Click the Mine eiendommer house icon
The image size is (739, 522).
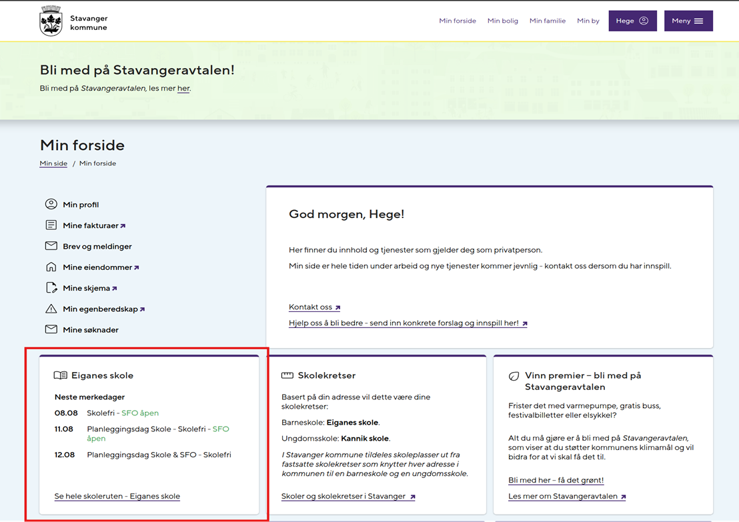(51, 267)
